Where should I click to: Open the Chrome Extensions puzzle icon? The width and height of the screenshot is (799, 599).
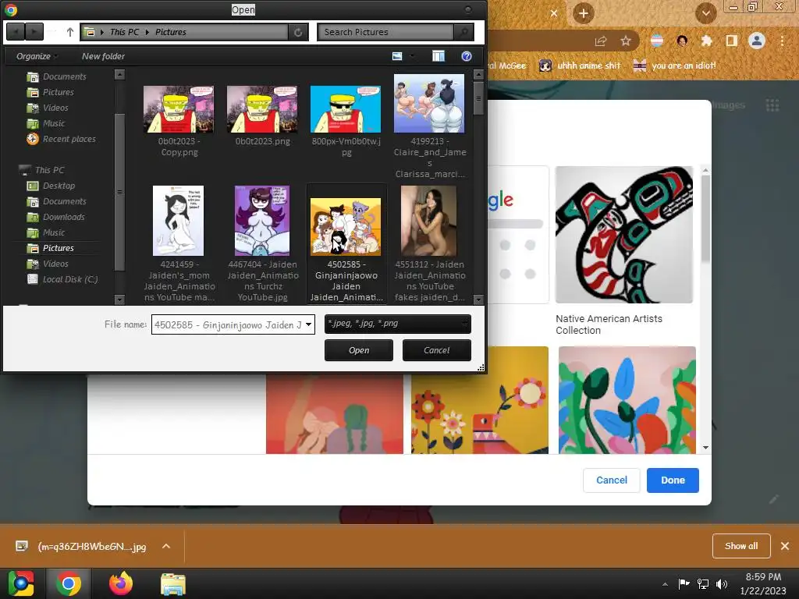coord(707,41)
